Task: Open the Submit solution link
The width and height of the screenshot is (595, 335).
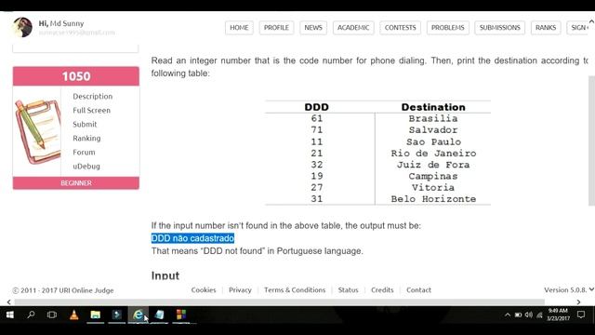Action: pos(85,124)
